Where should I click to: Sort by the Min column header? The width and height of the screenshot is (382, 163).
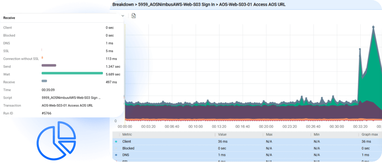[x=316, y=135]
